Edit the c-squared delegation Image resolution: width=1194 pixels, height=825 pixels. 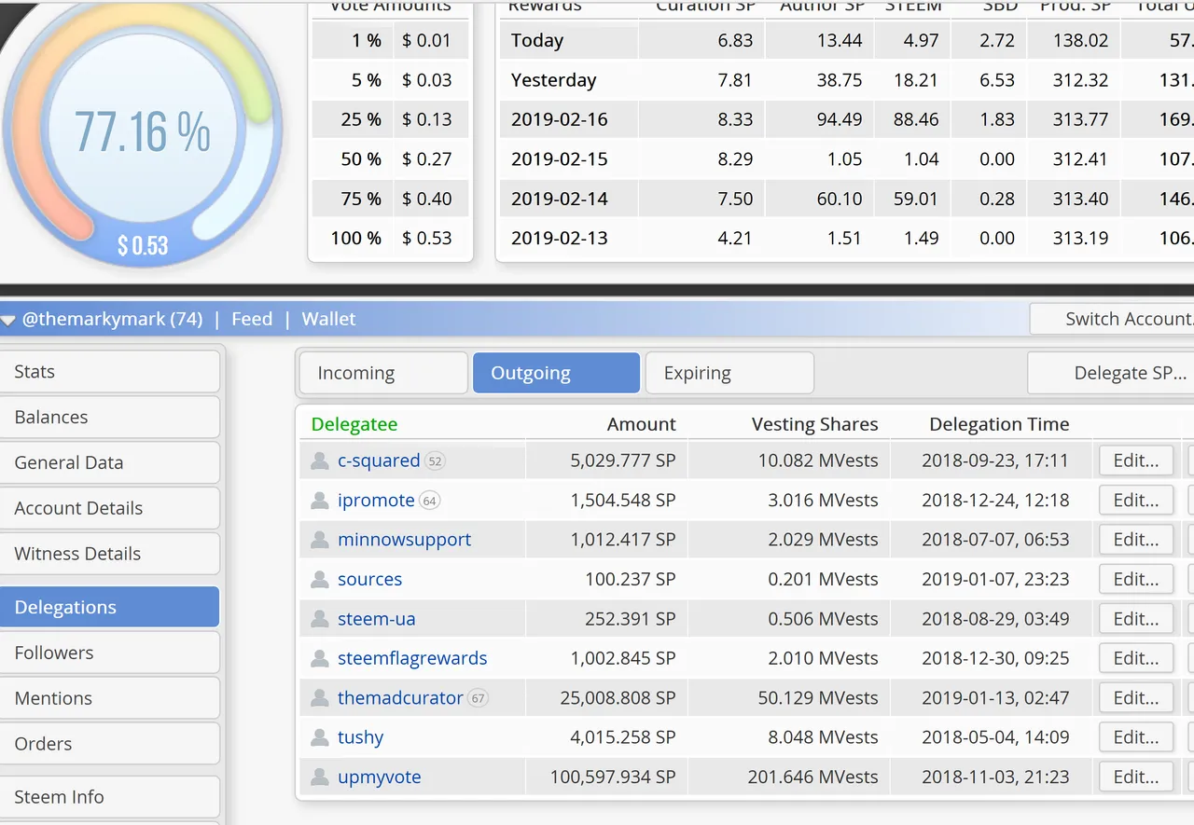1136,461
